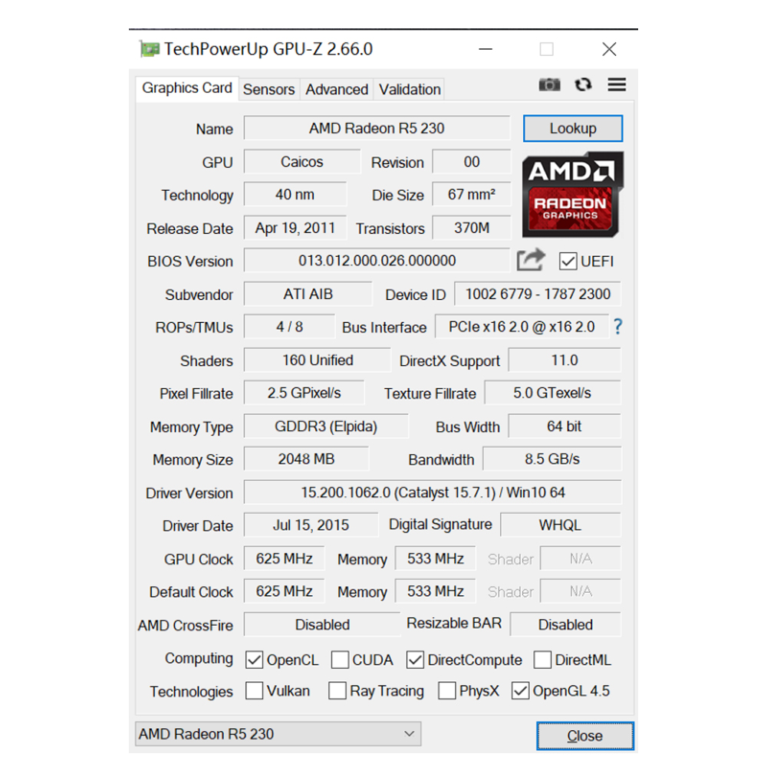The image size is (767, 767).
Task: Toggle the PhysX checkbox
Action: point(446,691)
